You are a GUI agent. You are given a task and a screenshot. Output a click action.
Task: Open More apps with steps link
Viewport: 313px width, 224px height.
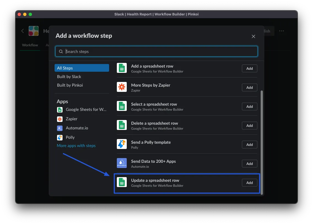tap(76, 146)
